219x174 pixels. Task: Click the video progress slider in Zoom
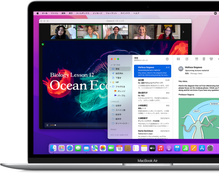click(79, 125)
